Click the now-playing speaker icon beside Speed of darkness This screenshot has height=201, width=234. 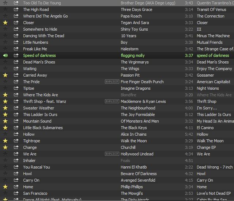[5, 55]
